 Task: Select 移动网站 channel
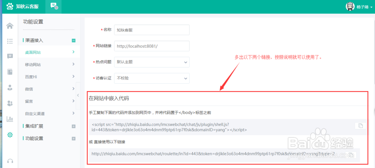49,64
